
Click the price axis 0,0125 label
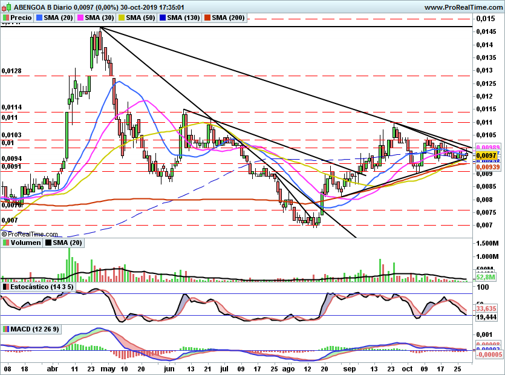(487, 83)
